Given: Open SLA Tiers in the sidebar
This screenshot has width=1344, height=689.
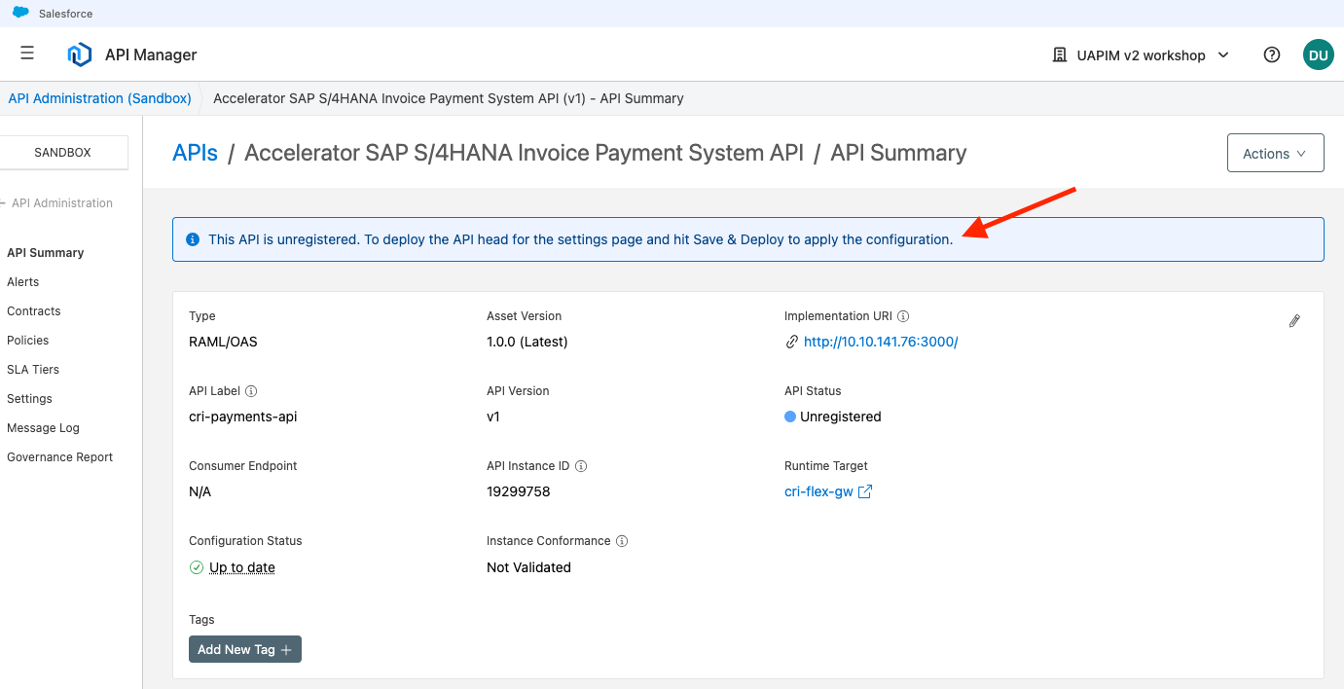Looking at the screenshot, I should (33, 370).
